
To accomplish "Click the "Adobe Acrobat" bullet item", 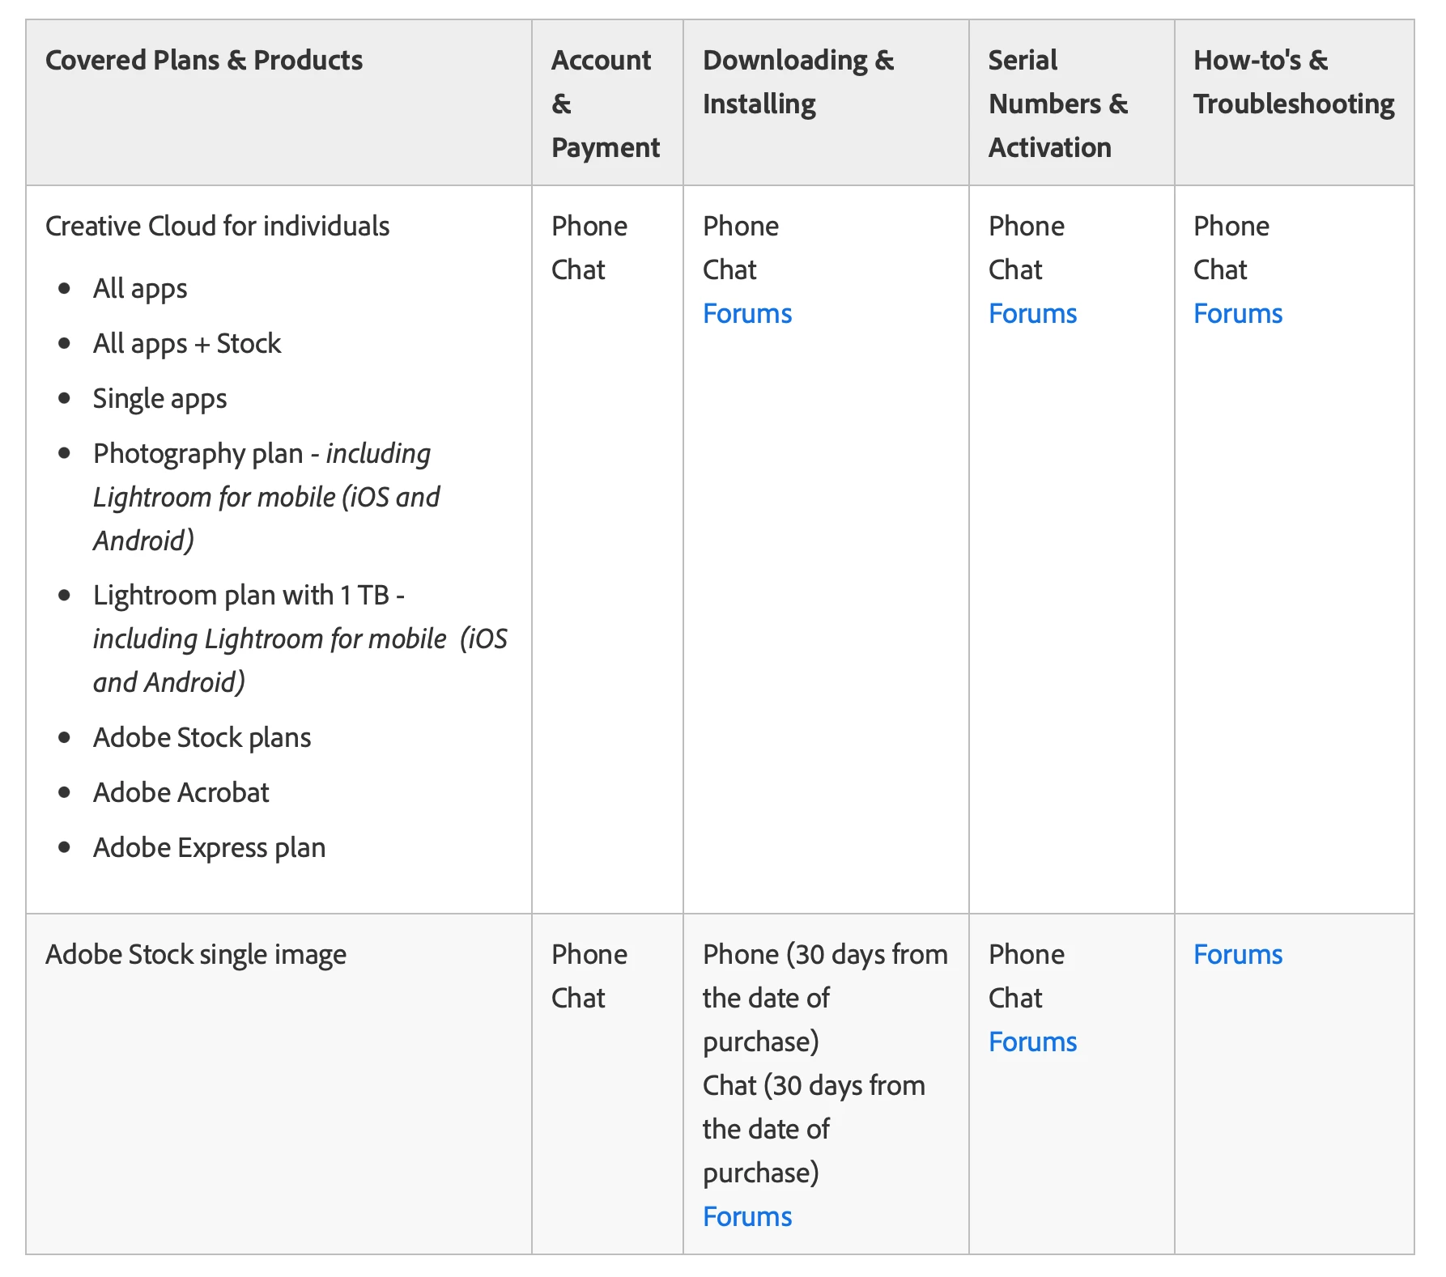I will tap(181, 792).
